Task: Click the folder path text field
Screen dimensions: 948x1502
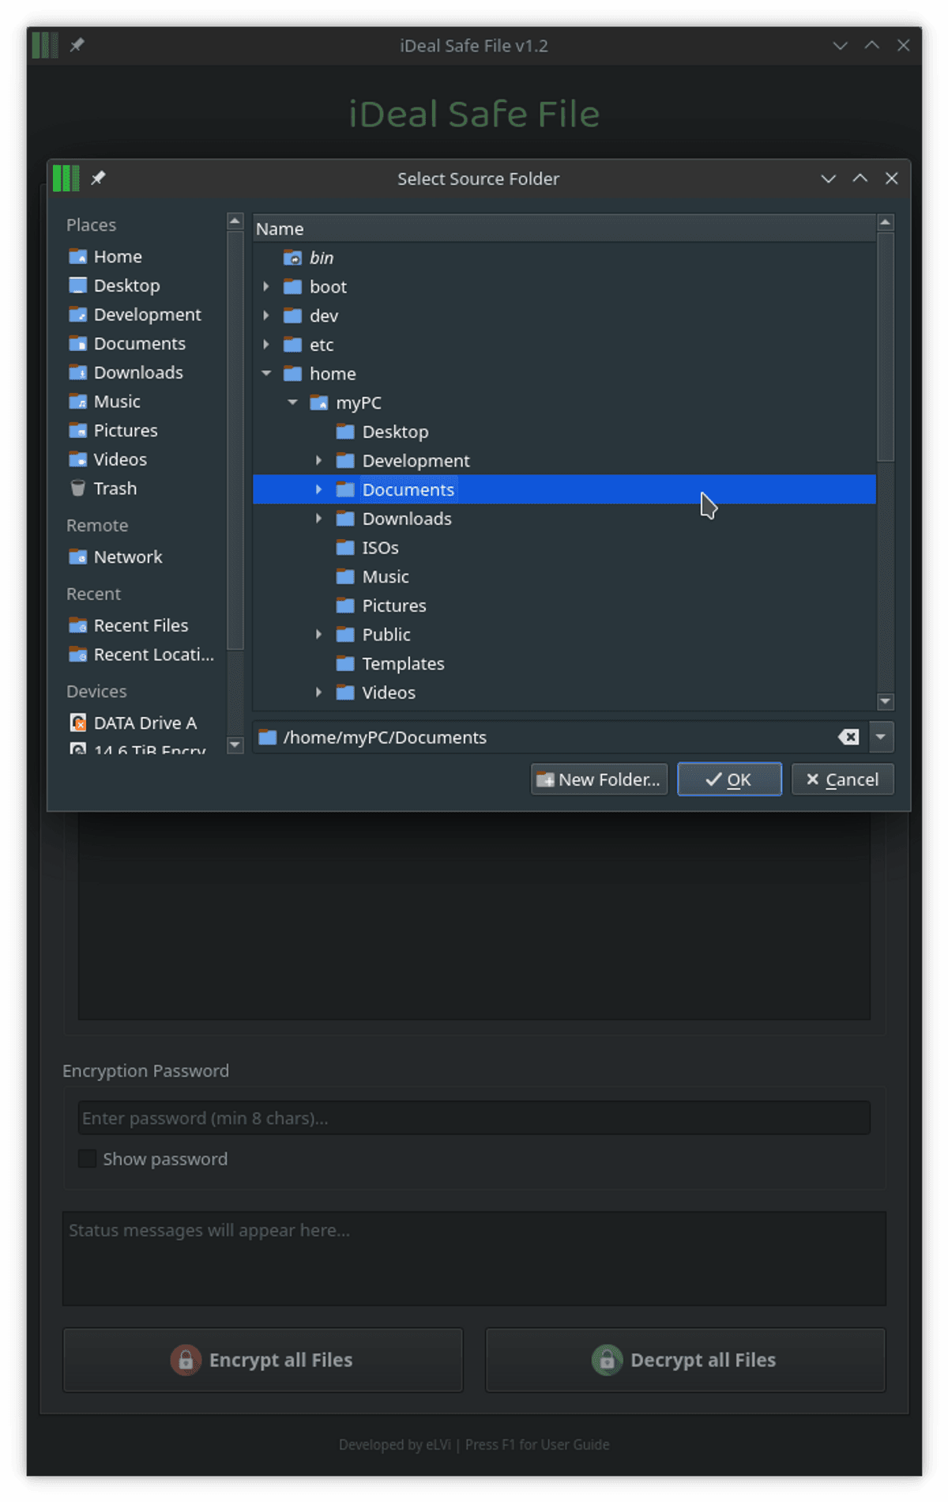Action: (x=553, y=738)
